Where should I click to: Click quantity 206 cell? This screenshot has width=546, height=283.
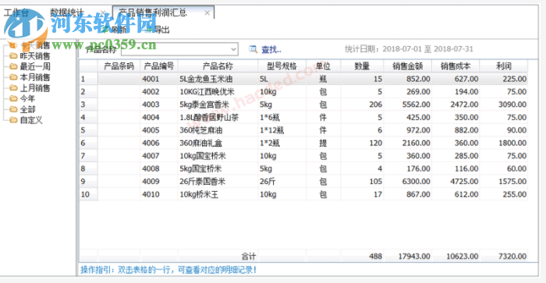[362, 104]
